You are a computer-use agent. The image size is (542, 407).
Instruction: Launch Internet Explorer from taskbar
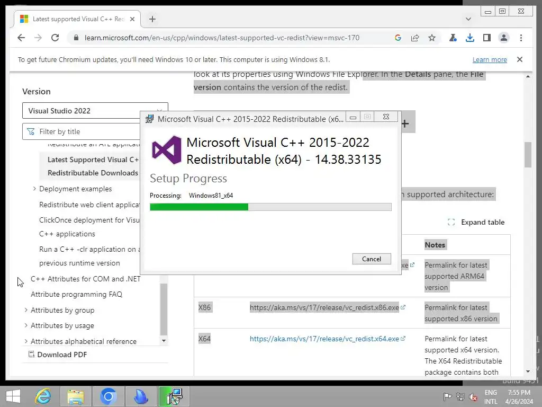(x=43, y=396)
